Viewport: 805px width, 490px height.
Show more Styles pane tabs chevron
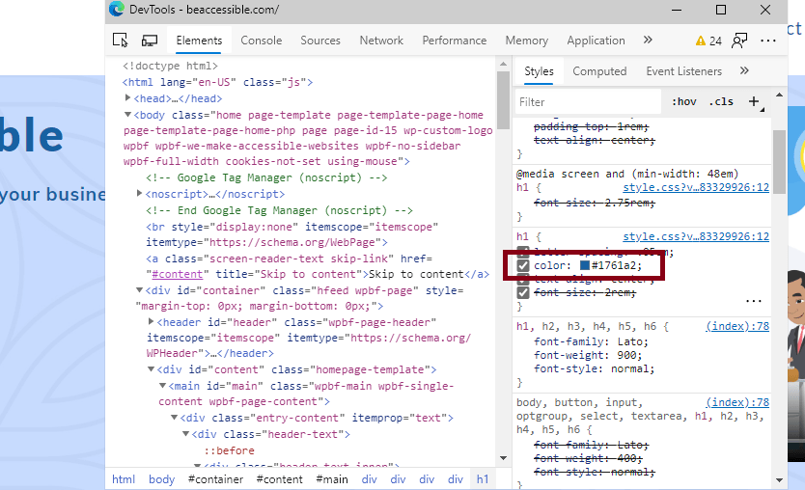click(x=744, y=70)
